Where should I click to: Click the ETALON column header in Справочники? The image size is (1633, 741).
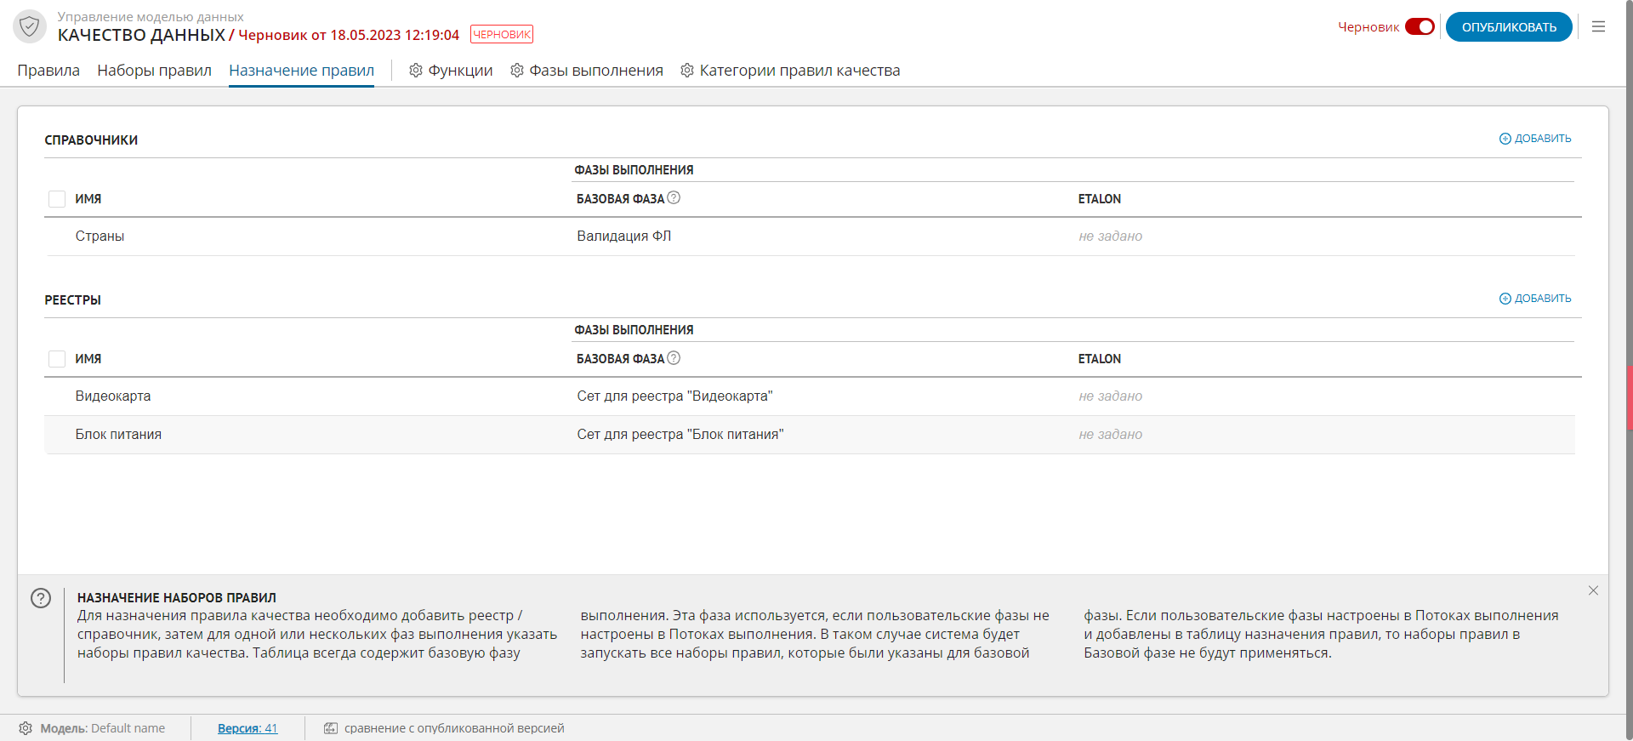(x=1100, y=199)
